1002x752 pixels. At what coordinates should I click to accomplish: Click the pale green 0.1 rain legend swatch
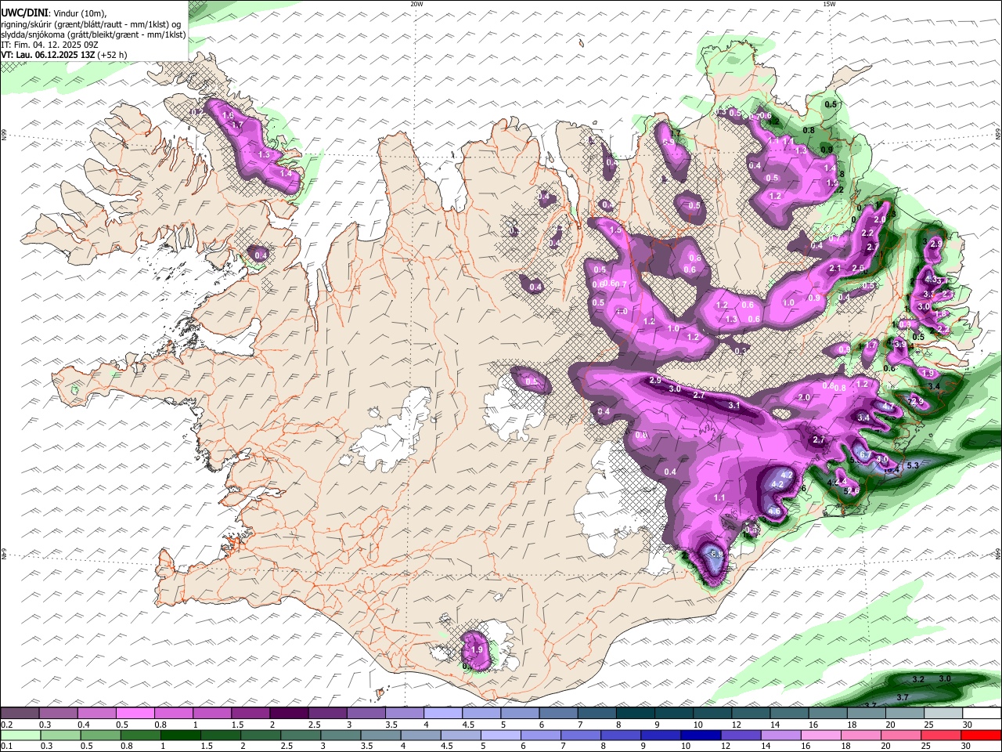20,735
